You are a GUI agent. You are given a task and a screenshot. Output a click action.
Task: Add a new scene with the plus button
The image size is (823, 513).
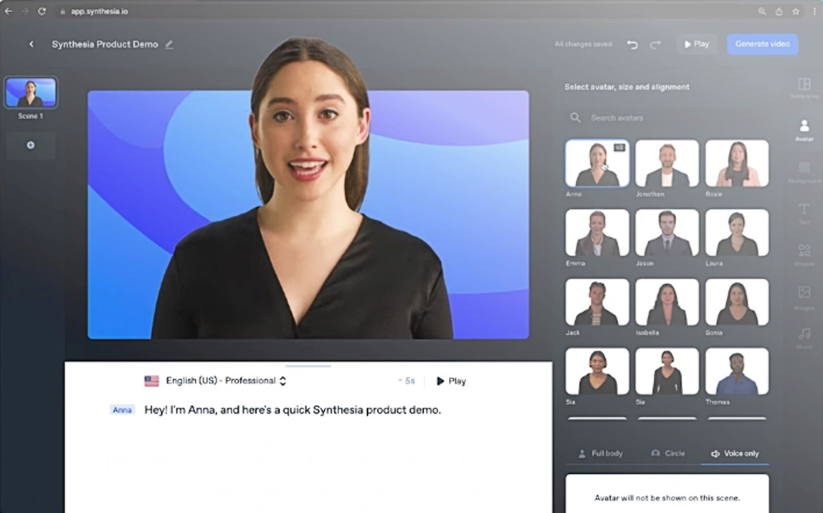[x=30, y=145]
